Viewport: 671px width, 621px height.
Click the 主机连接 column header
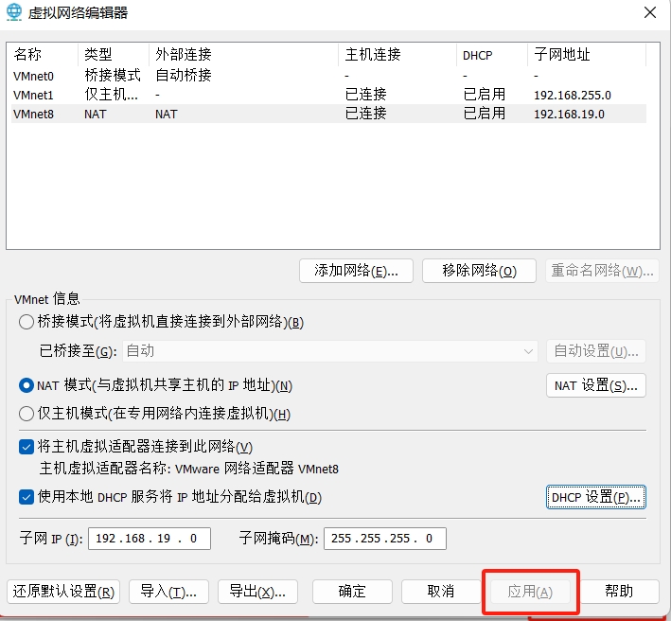click(x=397, y=54)
